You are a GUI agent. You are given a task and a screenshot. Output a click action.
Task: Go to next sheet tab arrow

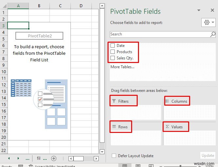(x=18, y=158)
